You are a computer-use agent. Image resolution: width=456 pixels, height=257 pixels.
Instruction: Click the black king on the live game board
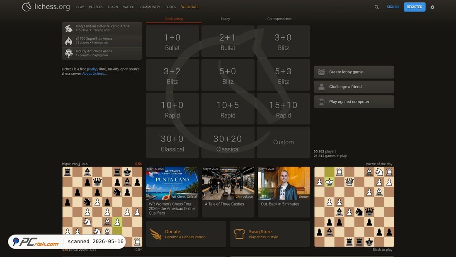[127, 172]
